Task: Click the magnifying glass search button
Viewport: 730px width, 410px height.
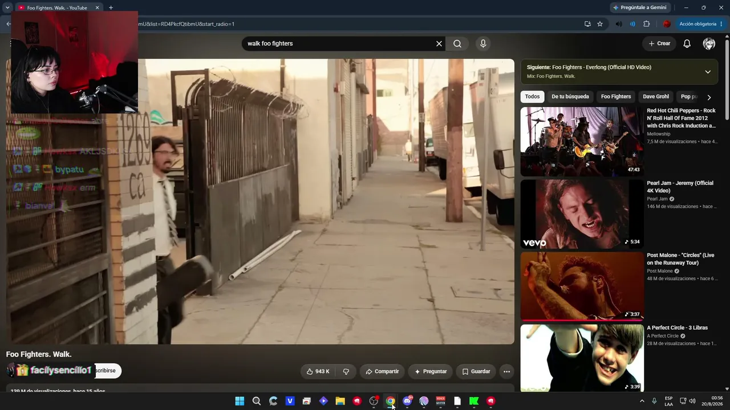Action: 457,44
